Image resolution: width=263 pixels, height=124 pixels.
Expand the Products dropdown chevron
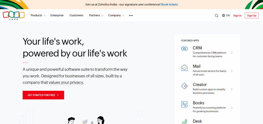(x=44, y=16)
